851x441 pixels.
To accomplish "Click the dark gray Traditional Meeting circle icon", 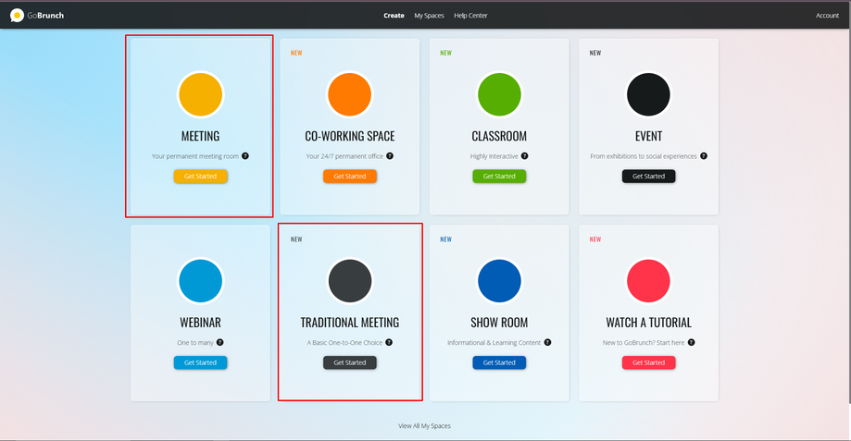I will click(349, 281).
